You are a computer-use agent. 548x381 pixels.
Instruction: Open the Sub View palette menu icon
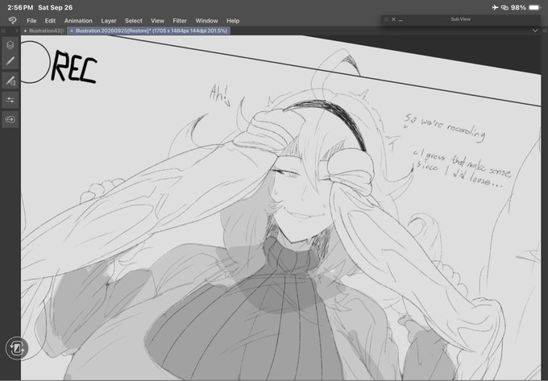[x=386, y=19]
